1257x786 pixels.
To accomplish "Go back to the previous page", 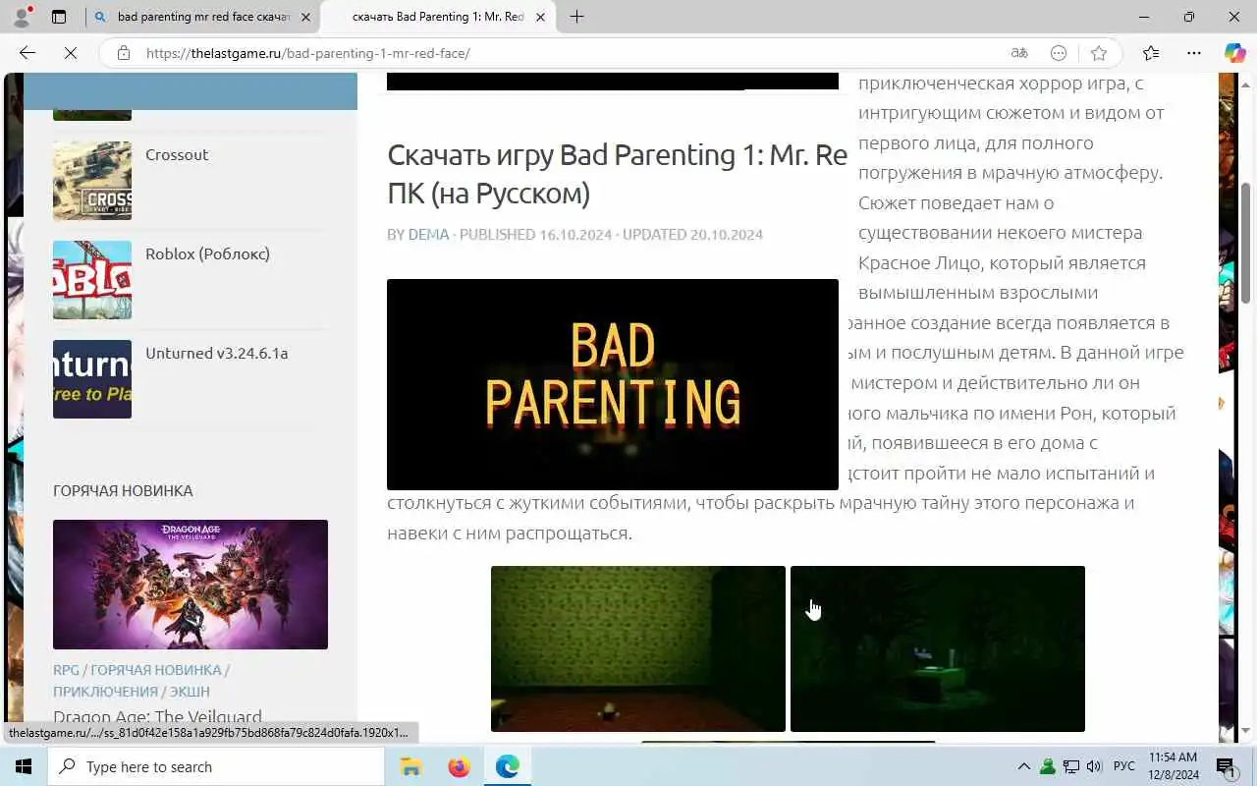I will (x=27, y=53).
